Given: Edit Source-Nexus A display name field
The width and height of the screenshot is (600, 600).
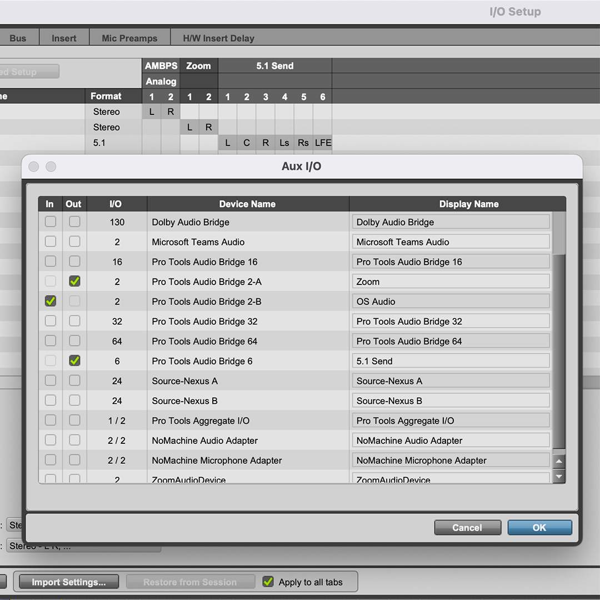Looking at the screenshot, I should pos(451,381).
